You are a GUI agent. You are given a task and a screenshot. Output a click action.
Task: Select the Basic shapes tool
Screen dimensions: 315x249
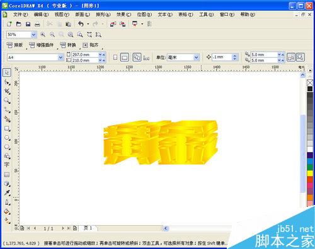pyautogui.click(x=7, y=156)
